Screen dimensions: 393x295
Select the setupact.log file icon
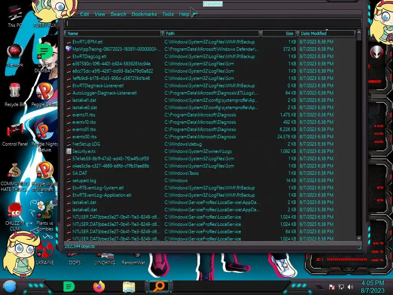(x=68, y=181)
